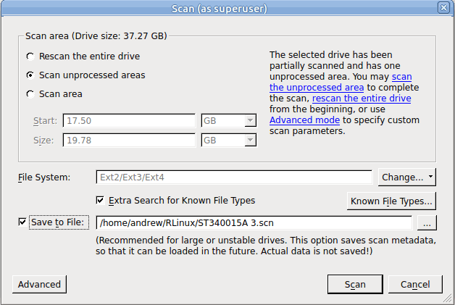
Task: Click the Start value input field
Action: click(129, 120)
